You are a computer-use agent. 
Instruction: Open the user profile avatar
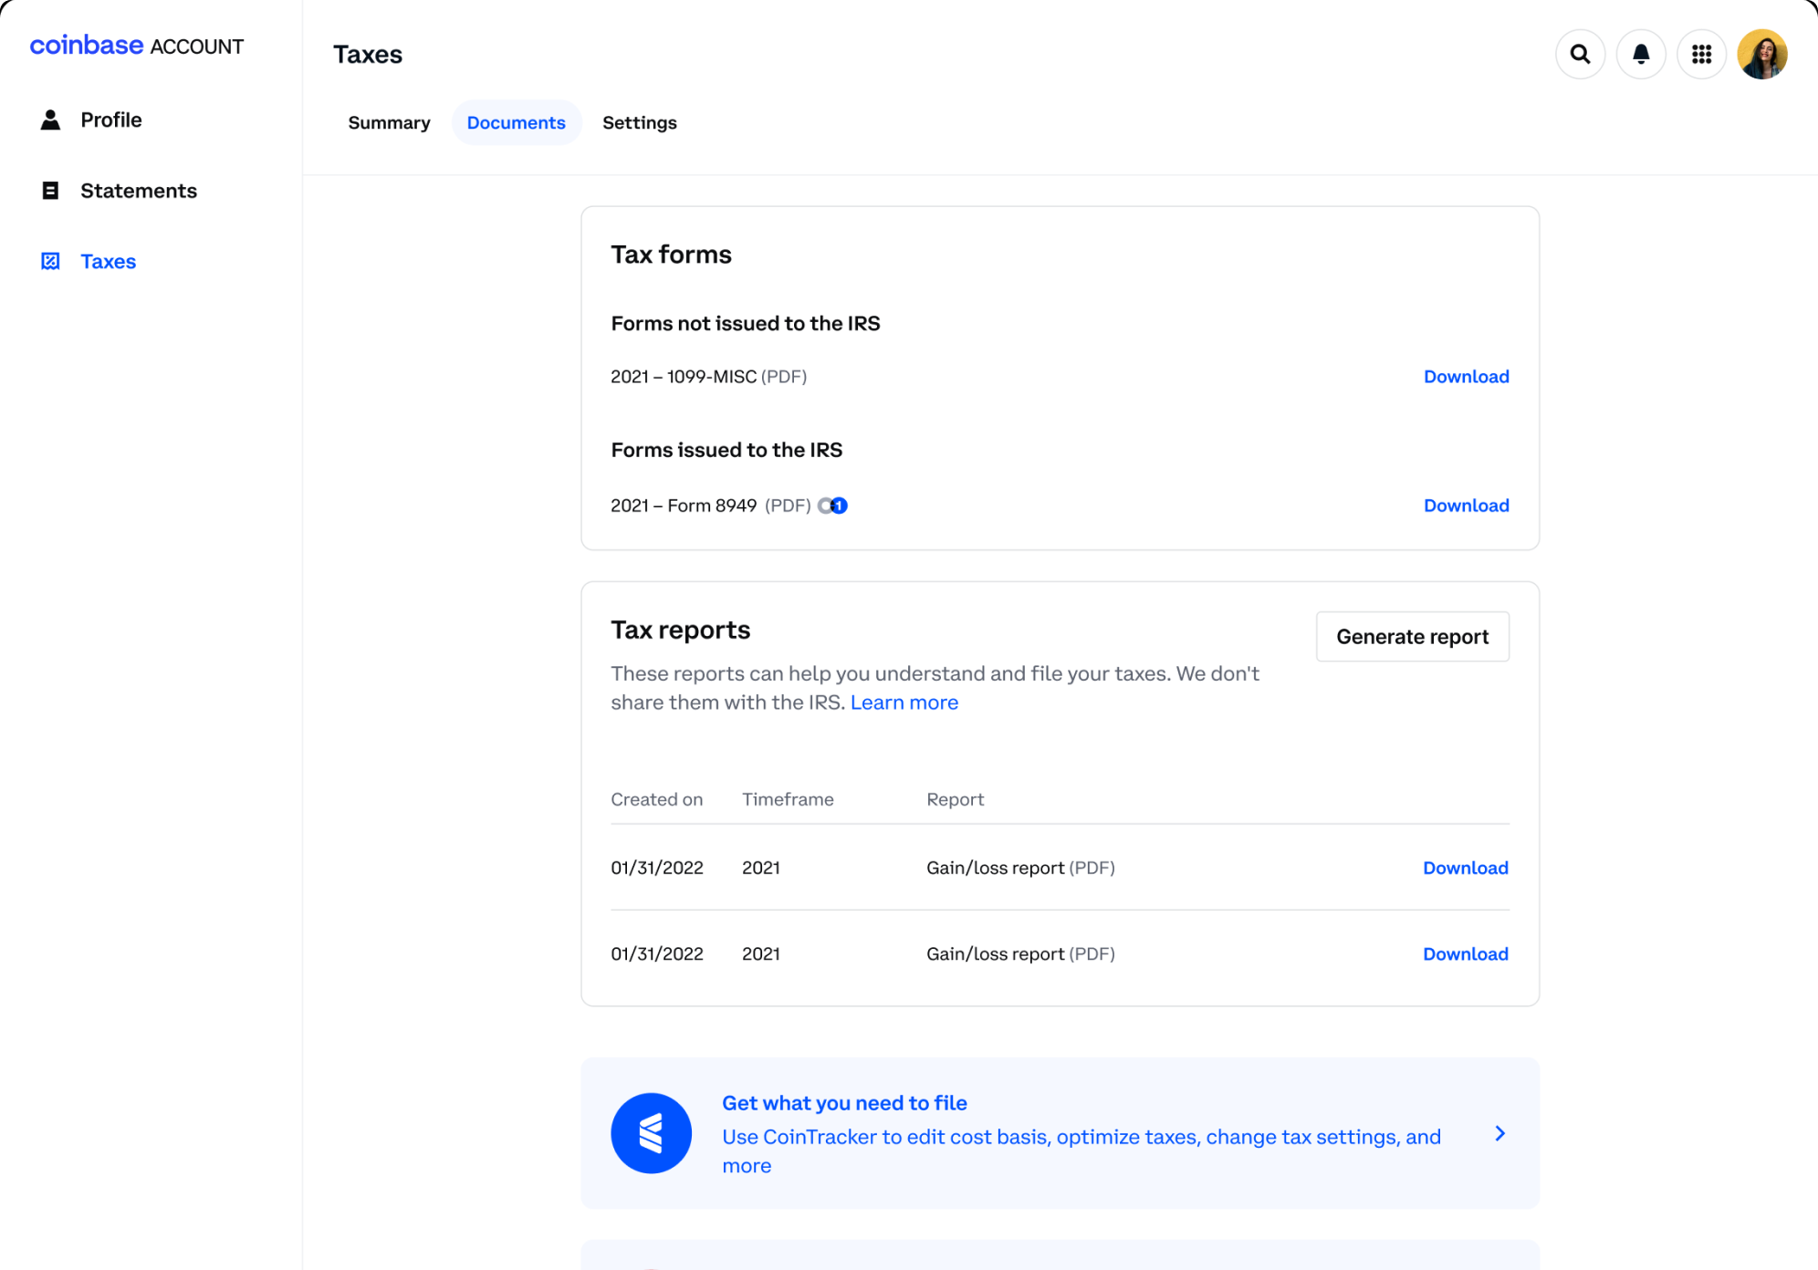pos(1762,55)
